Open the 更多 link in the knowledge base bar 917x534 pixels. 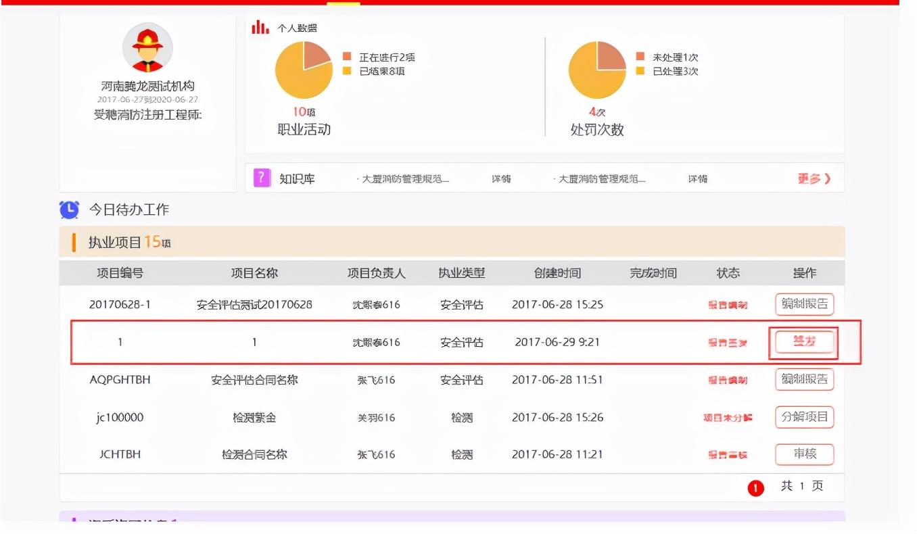pyautogui.click(x=814, y=178)
